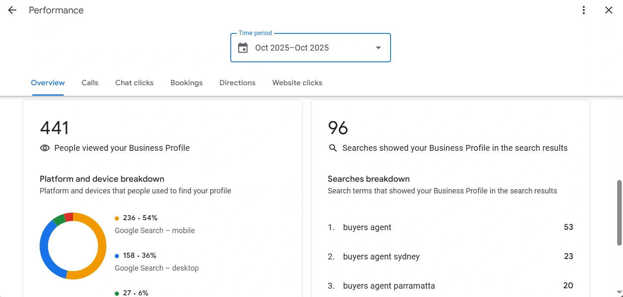This screenshot has height=297, width=623.
Task: Select the "buyers agent sydney" search term
Action: tap(381, 256)
